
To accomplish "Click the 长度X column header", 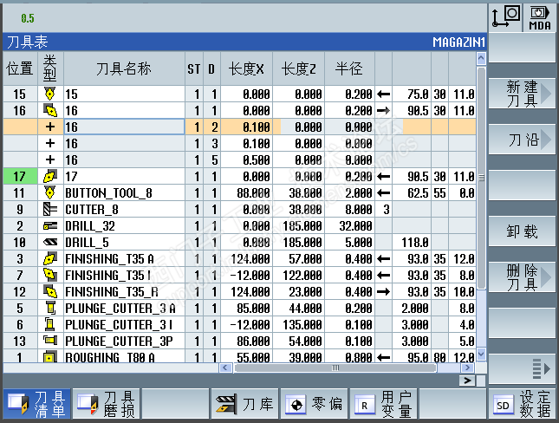I will [x=246, y=68].
